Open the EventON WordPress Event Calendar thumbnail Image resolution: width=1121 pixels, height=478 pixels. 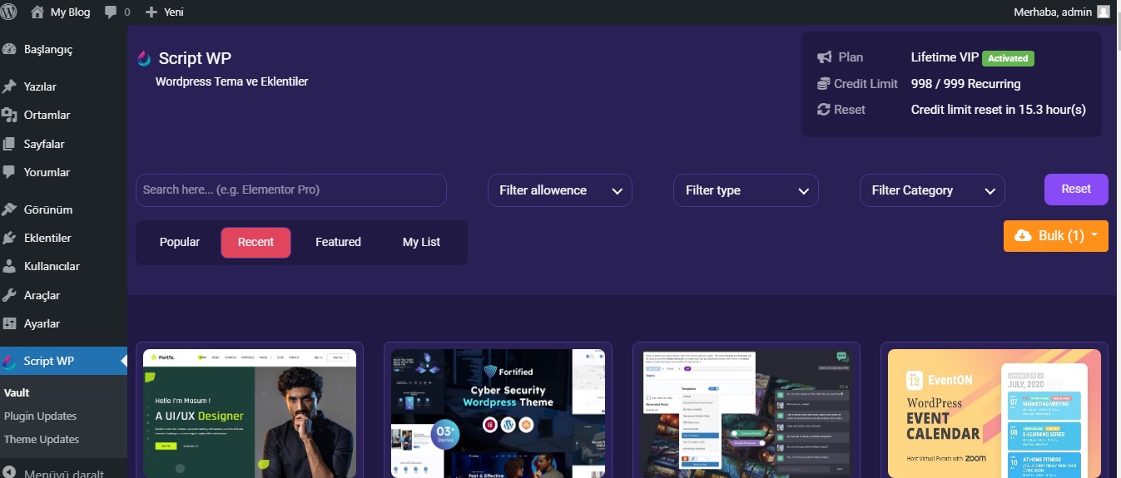click(995, 413)
